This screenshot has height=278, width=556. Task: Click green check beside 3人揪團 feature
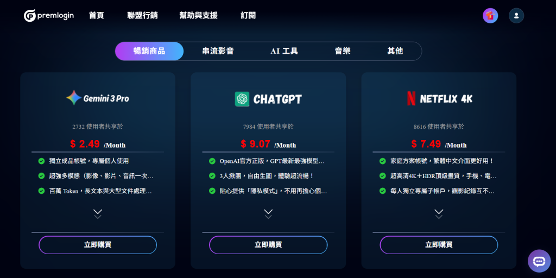tap(212, 176)
